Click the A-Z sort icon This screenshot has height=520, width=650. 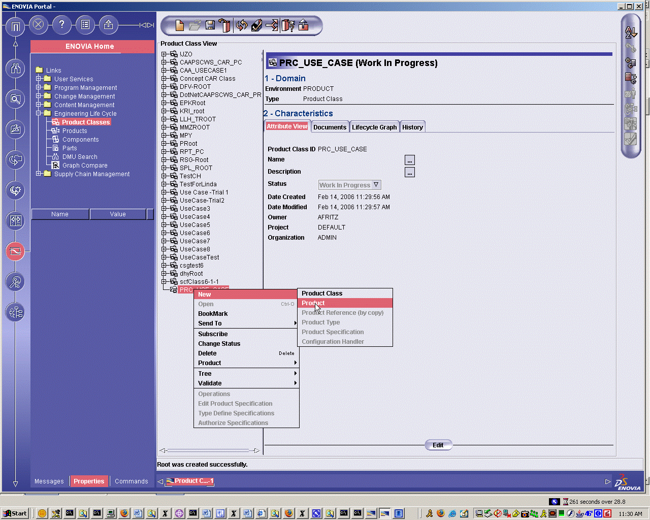pyautogui.click(x=631, y=32)
